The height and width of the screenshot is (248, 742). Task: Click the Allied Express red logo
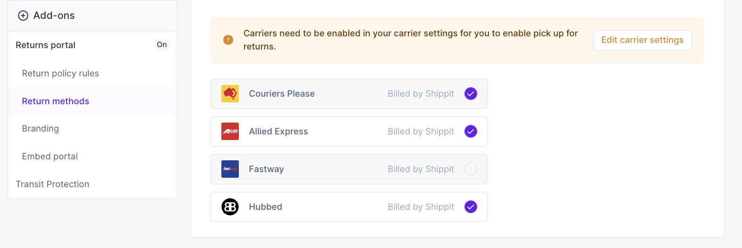(x=230, y=132)
